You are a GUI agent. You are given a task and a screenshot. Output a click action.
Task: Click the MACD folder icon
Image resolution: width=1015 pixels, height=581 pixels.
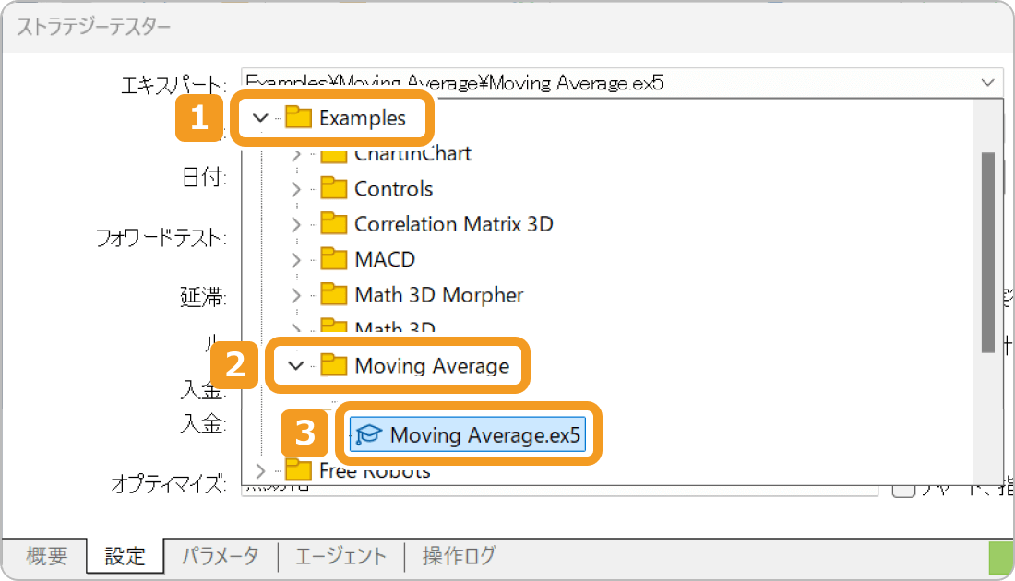tap(334, 259)
